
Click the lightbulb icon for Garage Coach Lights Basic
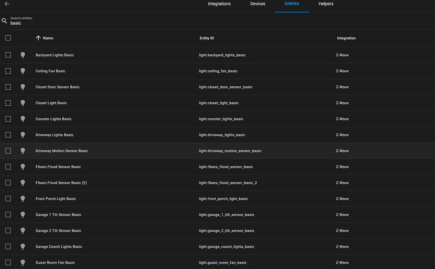click(23, 246)
